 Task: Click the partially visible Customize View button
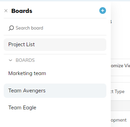(x=120, y=66)
